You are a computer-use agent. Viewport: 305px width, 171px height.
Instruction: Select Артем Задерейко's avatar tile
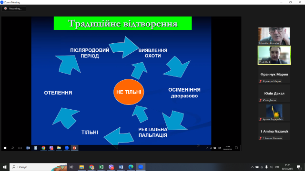pyautogui.click(x=274, y=113)
